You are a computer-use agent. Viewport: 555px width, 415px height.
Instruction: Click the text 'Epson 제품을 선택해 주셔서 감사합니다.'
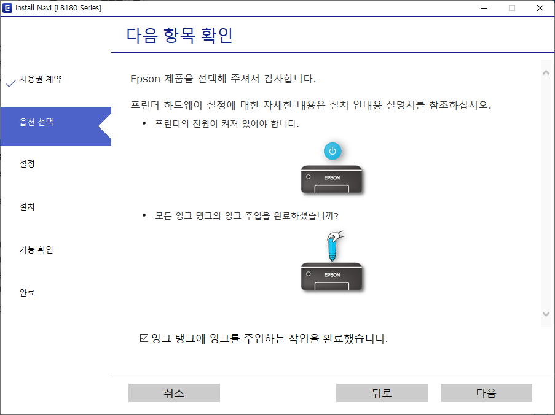[223, 79]
